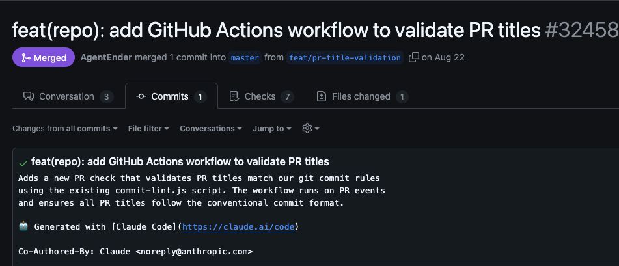Expand the Changes from all commits dropdown

pyautogui.click(x=64, y=128)
